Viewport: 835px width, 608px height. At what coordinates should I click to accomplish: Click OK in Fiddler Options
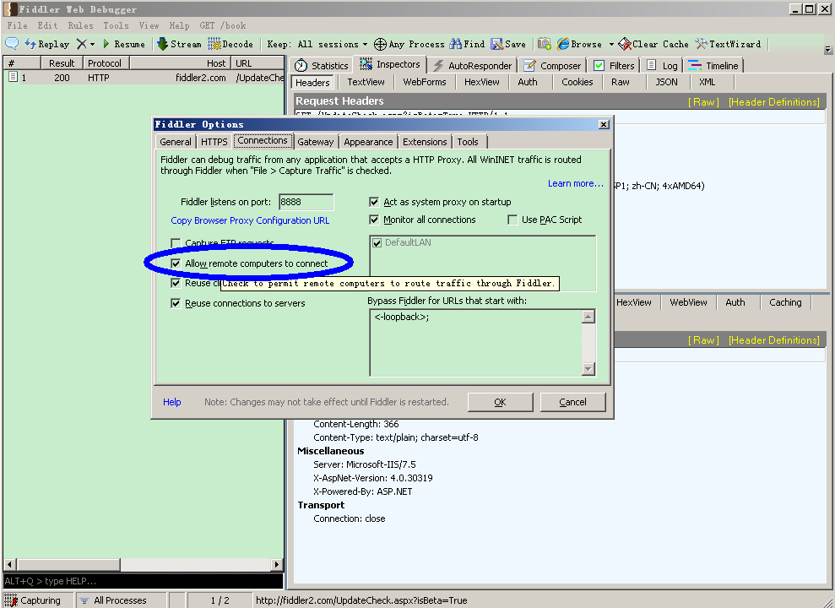click(500, 402)
